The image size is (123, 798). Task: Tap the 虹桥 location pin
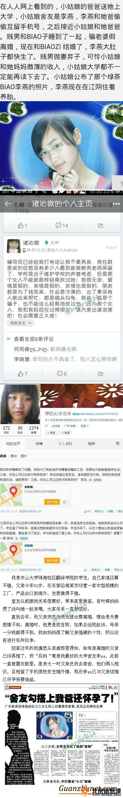(x=52, y=243)
